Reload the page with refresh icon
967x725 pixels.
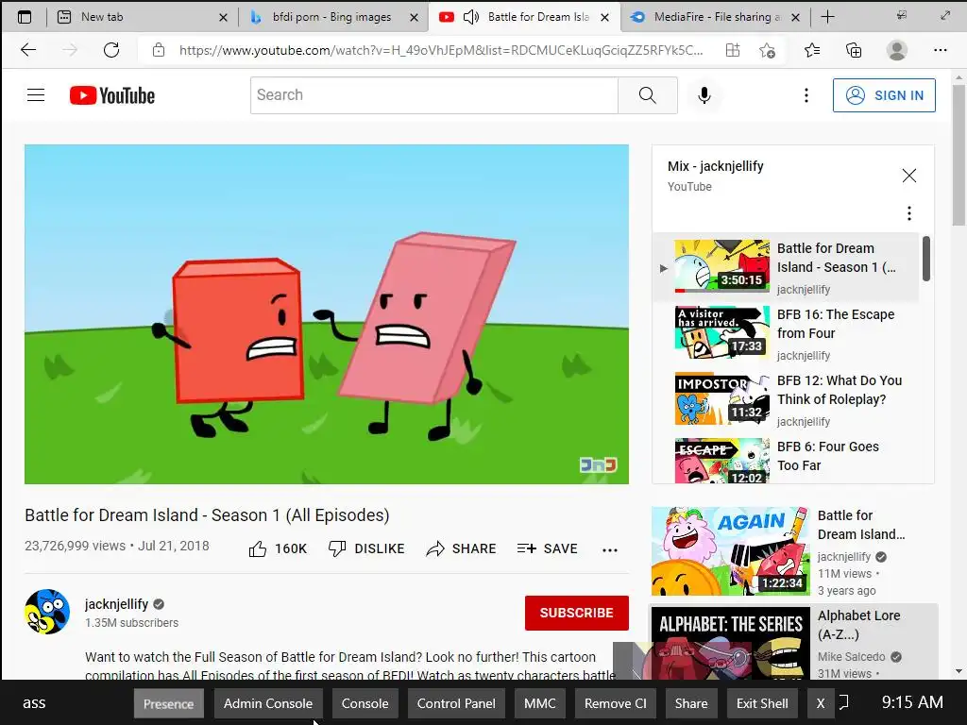click(x=111, y=50)
